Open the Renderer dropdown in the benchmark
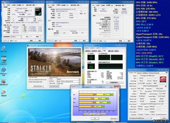 [69, 81]
